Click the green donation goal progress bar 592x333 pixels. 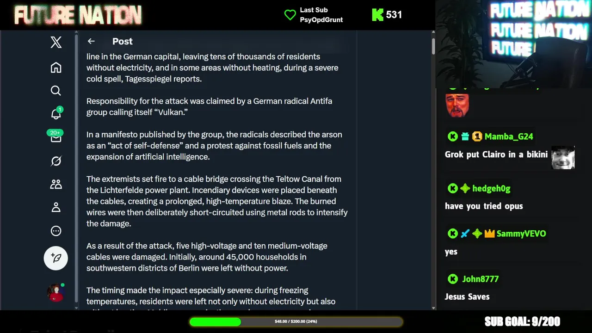pos(296,321)
